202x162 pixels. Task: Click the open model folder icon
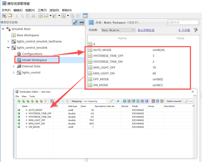[10, 16]
